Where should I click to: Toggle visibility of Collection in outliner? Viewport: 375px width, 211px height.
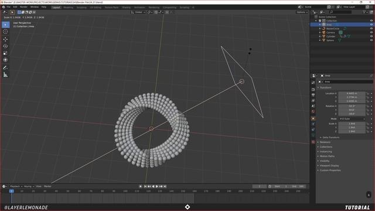tap(371, 21)
